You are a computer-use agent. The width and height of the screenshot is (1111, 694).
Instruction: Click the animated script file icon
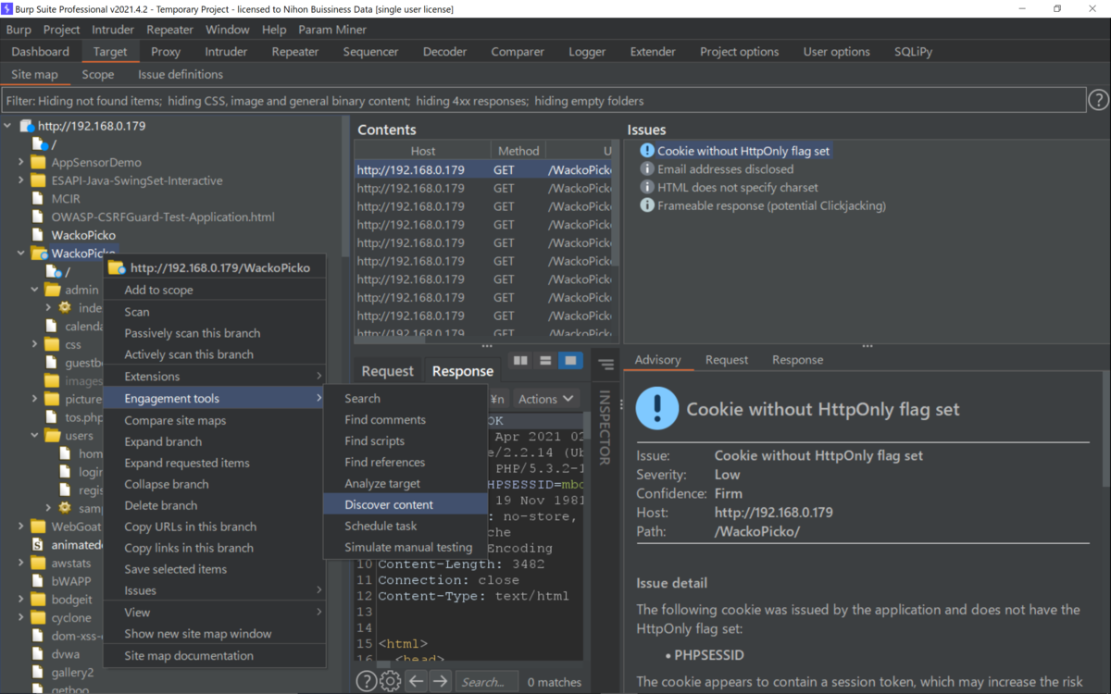[38, 545]
